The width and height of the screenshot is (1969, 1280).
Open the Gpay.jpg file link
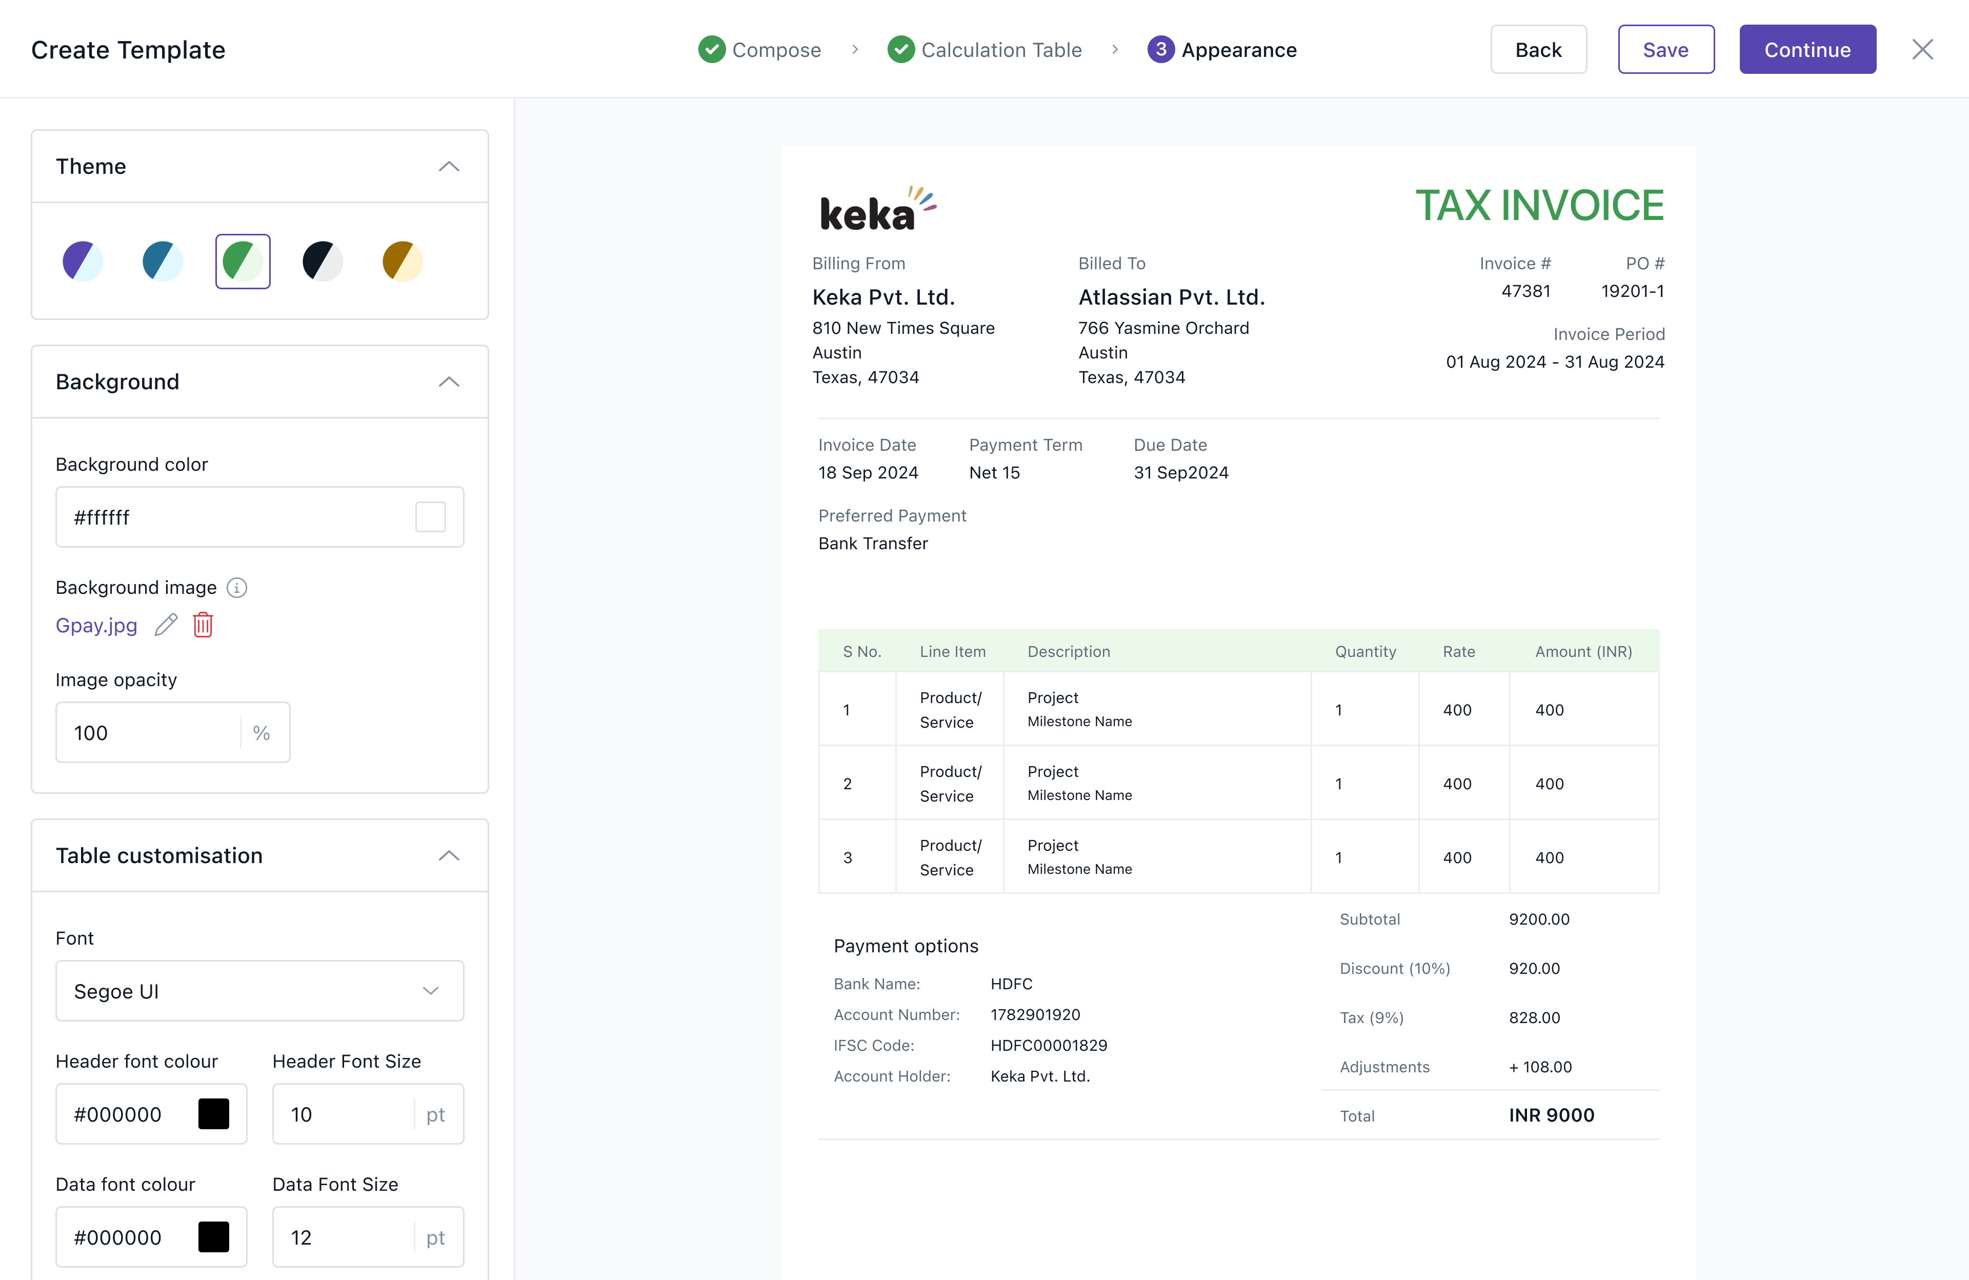pyautogui.click(x=96, y=626)
